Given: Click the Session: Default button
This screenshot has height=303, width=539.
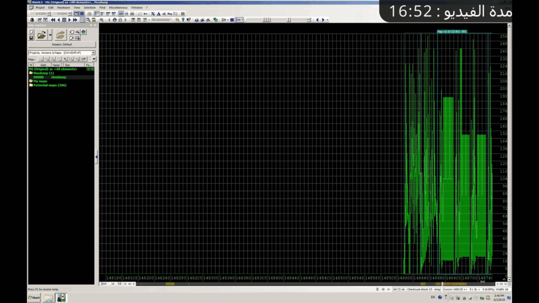Looking at the screenshot, I should [x=62, y=45].
